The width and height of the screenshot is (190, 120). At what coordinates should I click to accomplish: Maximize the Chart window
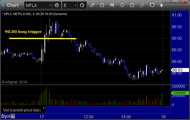[180, 2]
